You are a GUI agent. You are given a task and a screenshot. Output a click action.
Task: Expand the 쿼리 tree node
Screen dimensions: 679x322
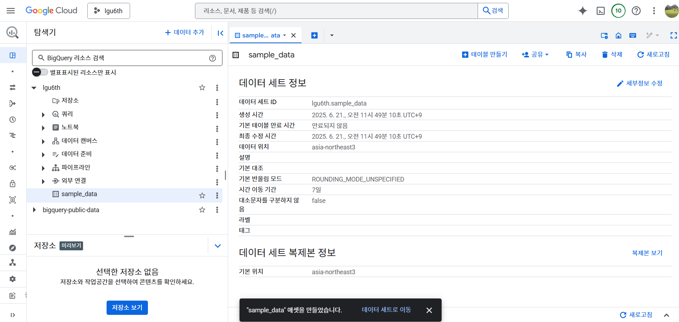tap(43, 115)
